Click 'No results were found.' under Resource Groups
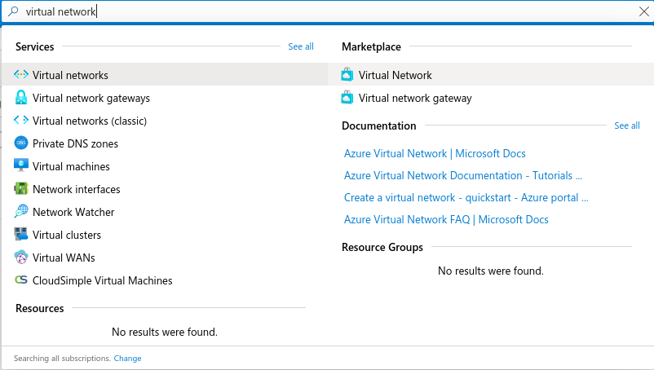Viewport: 654px width, 370px height. (x=491, y=271)
